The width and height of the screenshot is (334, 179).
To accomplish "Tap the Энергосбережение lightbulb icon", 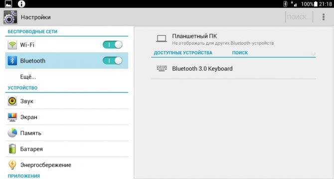I will 12,165.
